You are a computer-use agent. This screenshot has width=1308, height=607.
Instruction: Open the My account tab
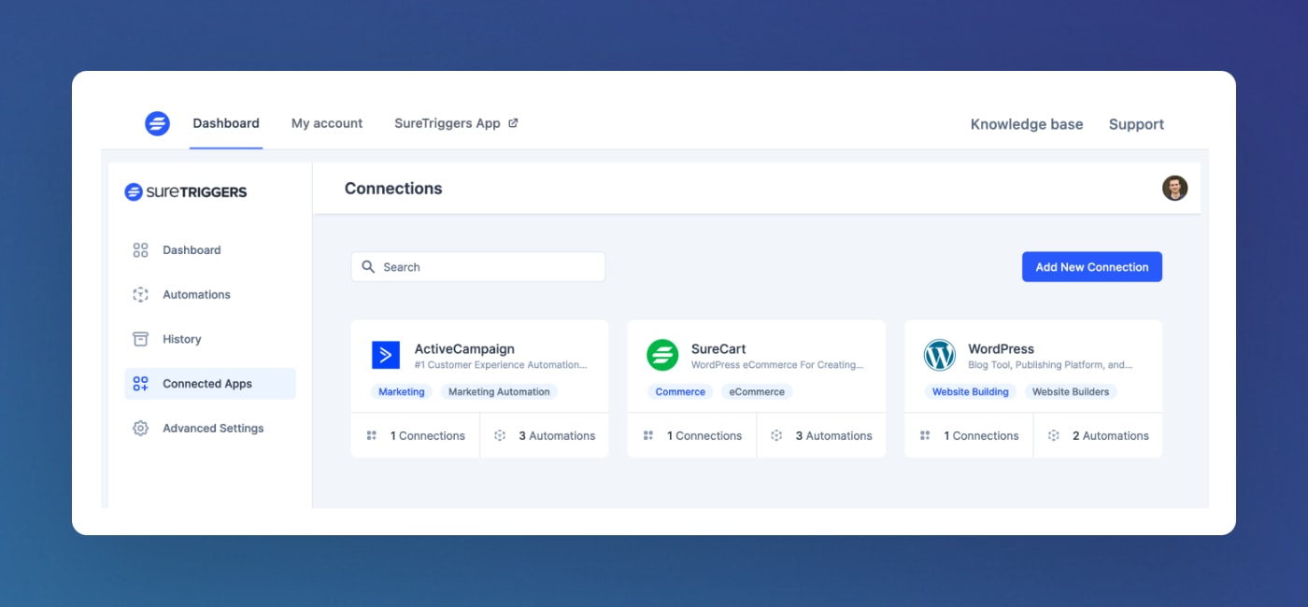[x=327, y=123]
